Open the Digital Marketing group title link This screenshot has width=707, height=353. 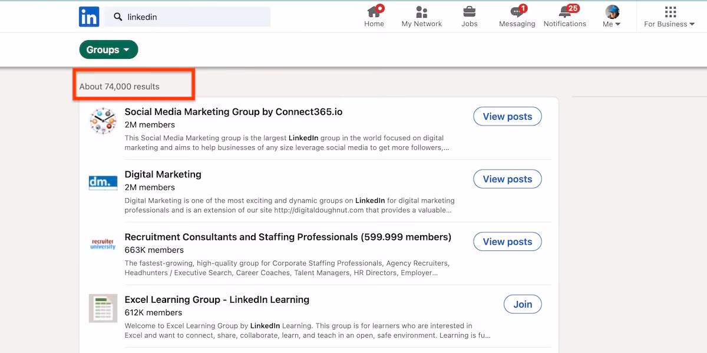click(x=163, y=174)
